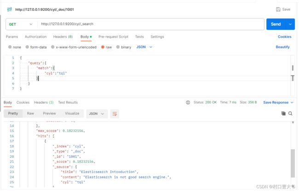Open the response JSON format dropdown

pos(97,114)
